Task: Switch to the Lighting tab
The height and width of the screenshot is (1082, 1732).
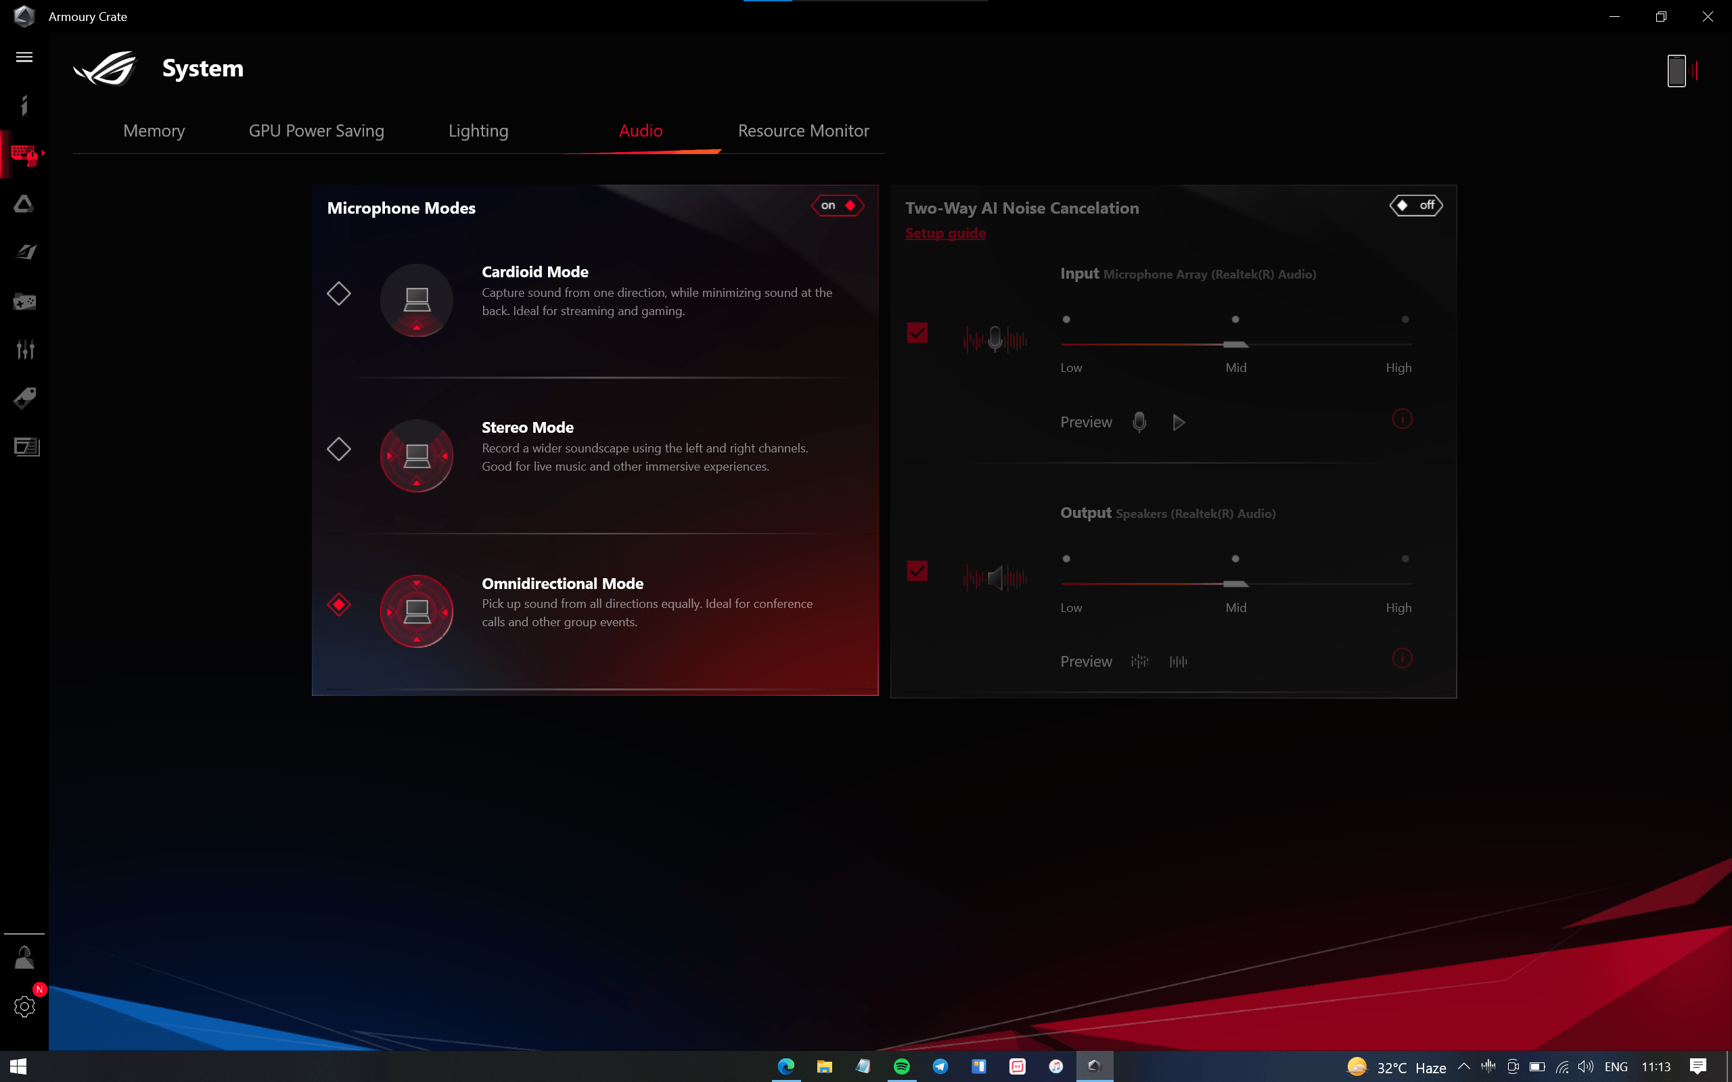Action: (x=478, y=131)
